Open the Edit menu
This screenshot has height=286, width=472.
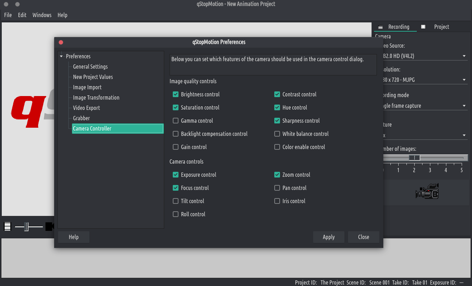tap(22, 15)
